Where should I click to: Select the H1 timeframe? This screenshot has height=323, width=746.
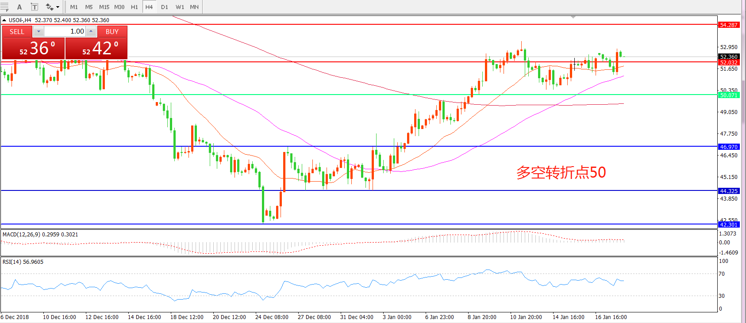[x=134, y=7]
